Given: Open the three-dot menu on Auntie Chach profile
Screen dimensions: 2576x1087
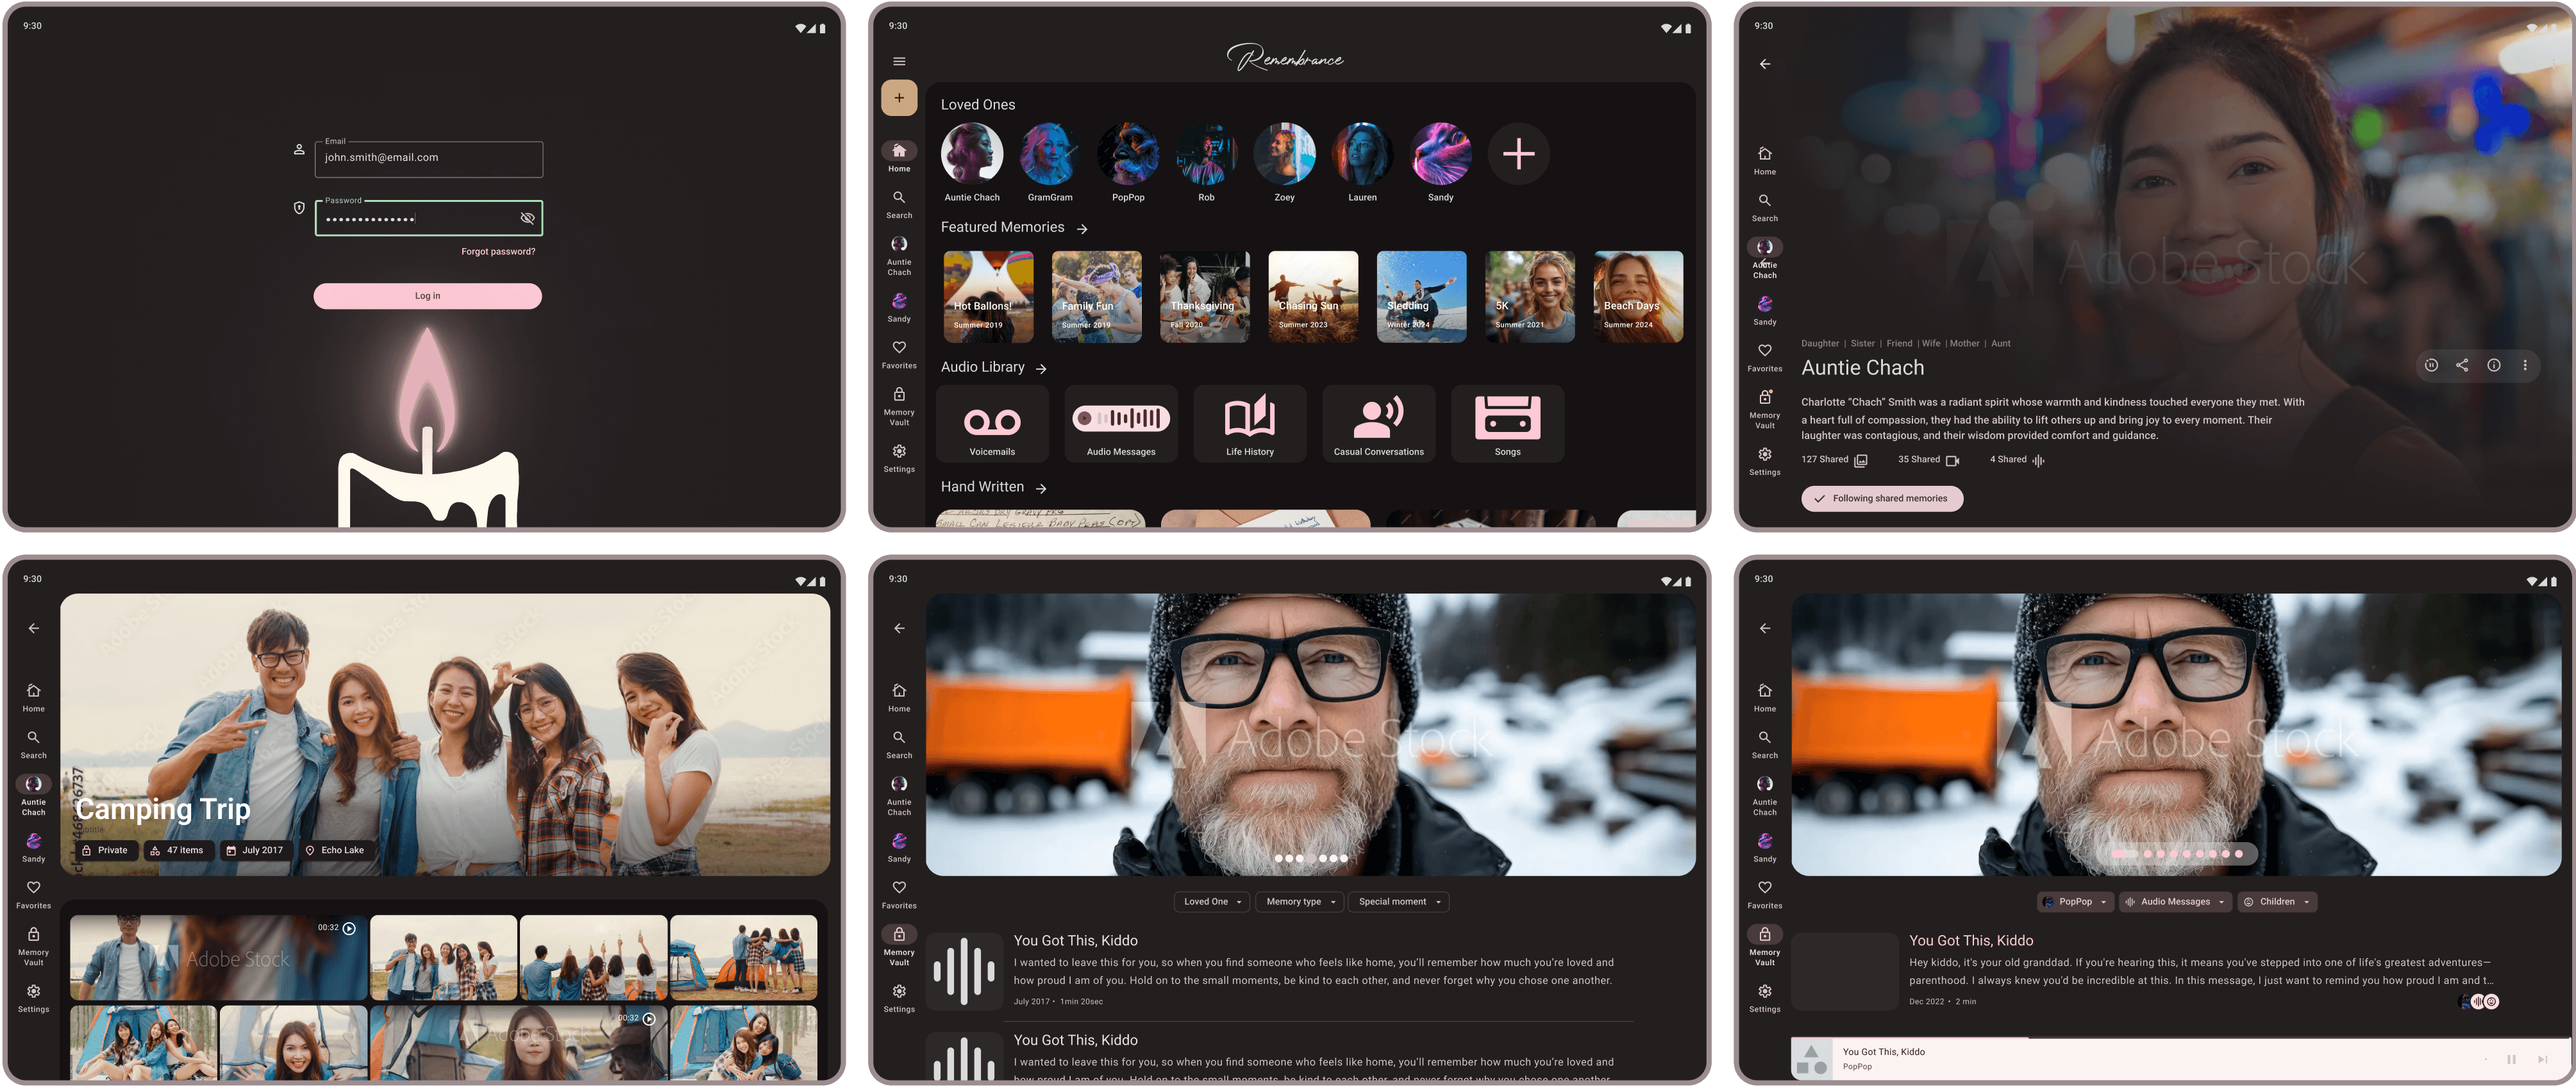Looking at the screenshot, I should (2525, 365).
